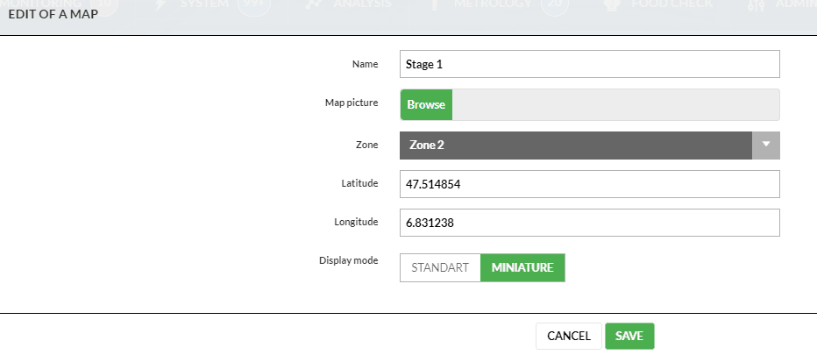Edit the Longitude value 6.831238
817x355 pixels.
point(589,223)
